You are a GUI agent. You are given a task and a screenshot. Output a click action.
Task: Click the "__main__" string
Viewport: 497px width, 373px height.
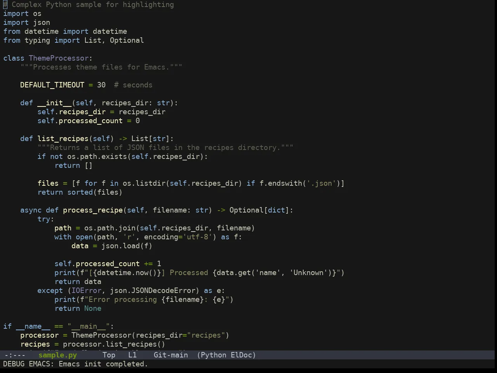pyautogui.click(x=89, y=326)
